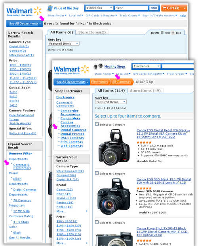Click the Walmart logo in top header
The width and height of the screenshot is (198, 246).
(24, 11)
